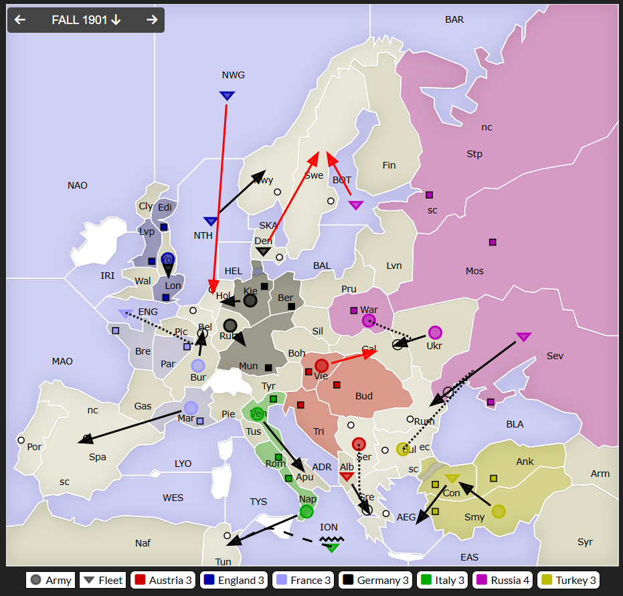The width and height of the screenshot is (623, 596).
Task: Click the "MAO" sea label
Action: coord(62,361)
